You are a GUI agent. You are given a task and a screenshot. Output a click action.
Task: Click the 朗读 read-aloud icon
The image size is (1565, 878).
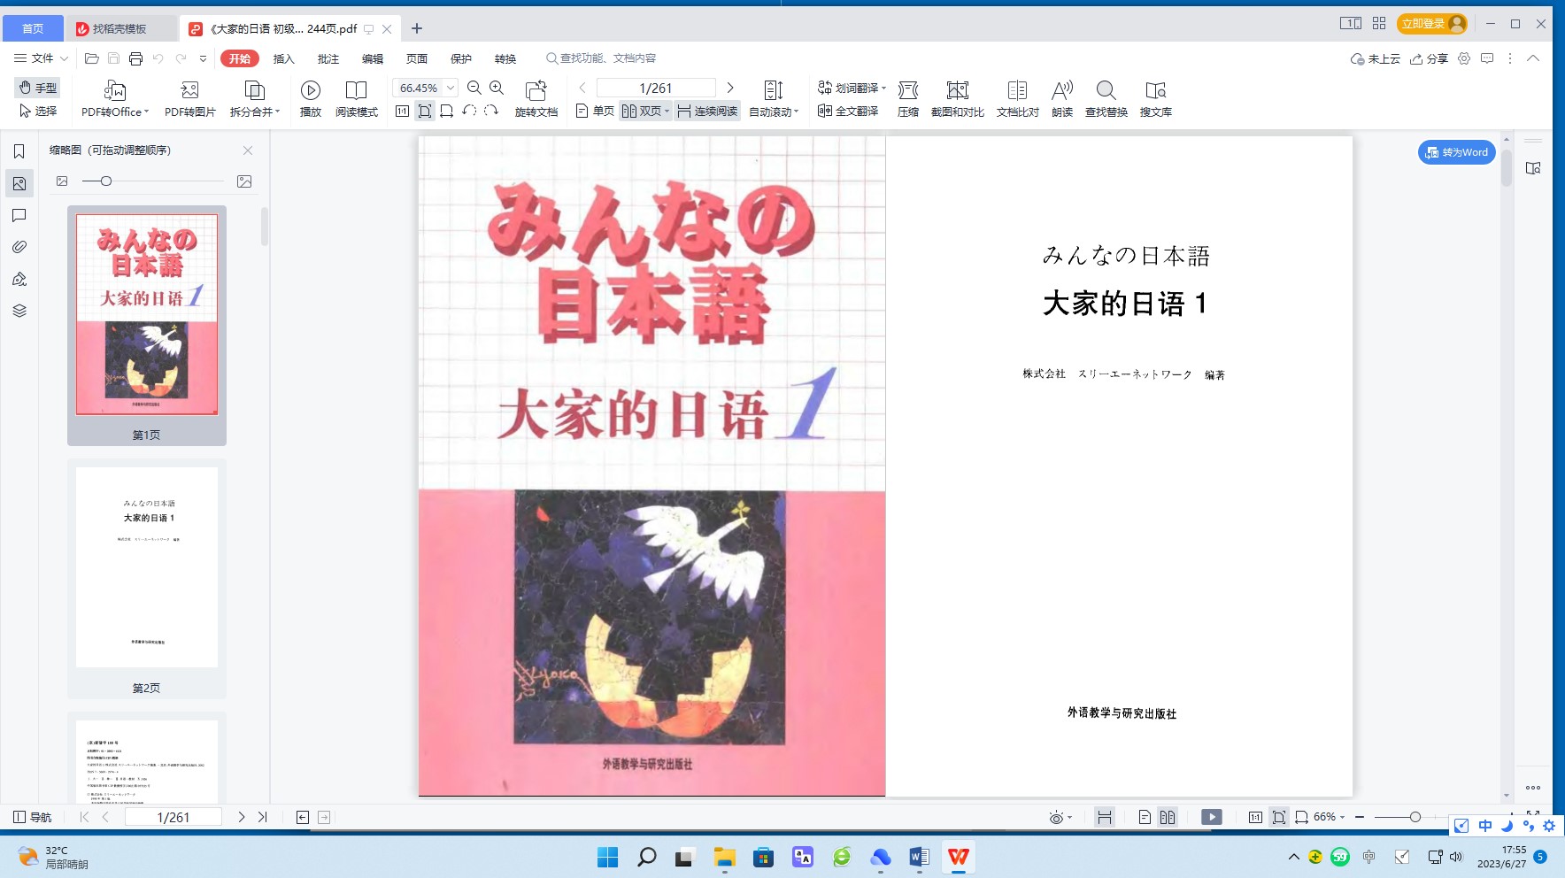click(1061, 91)
